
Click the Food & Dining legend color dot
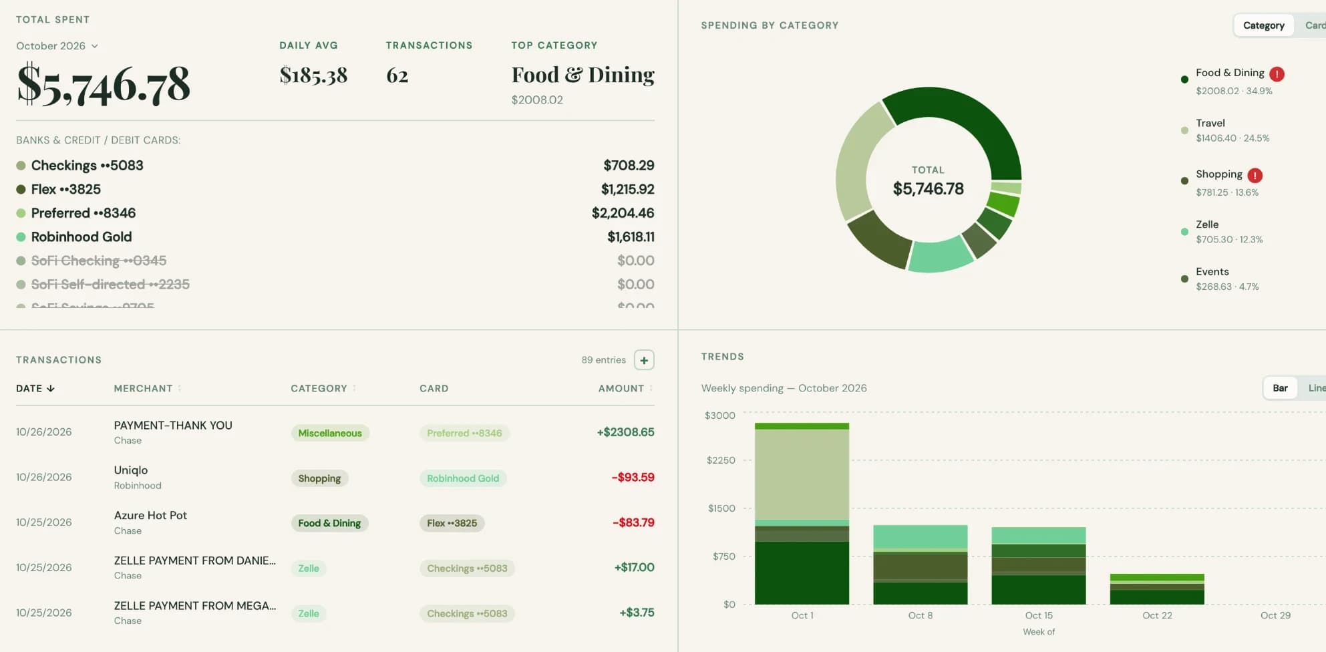tap(1184, 79)
